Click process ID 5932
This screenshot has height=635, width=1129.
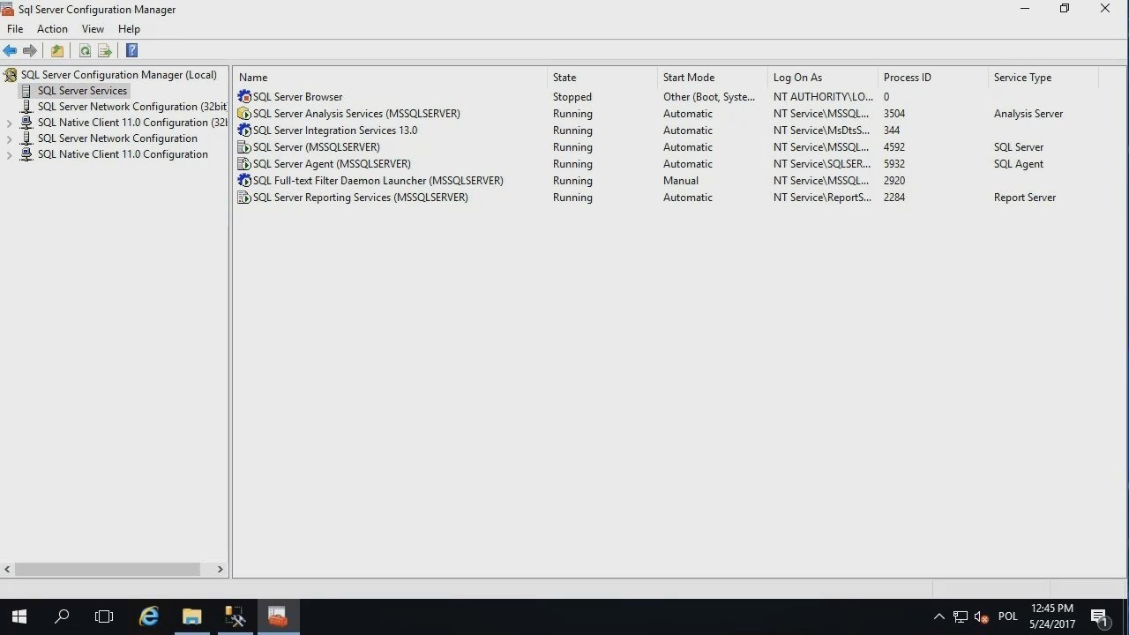(x=894, y=164)
